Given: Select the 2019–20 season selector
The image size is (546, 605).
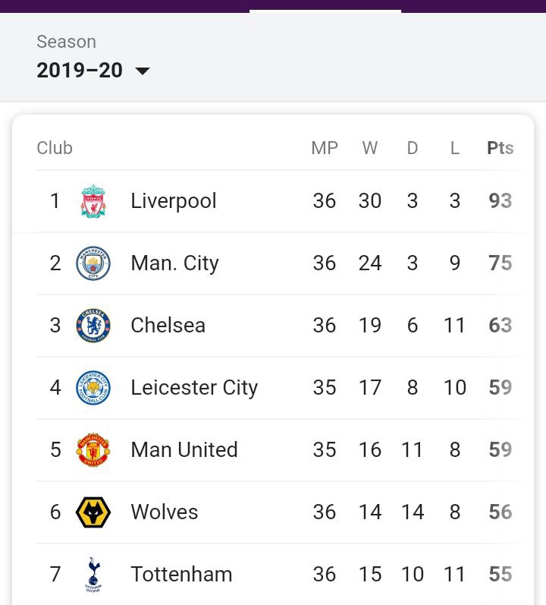Looking at the screenshot, I should (x=80, y=71).
